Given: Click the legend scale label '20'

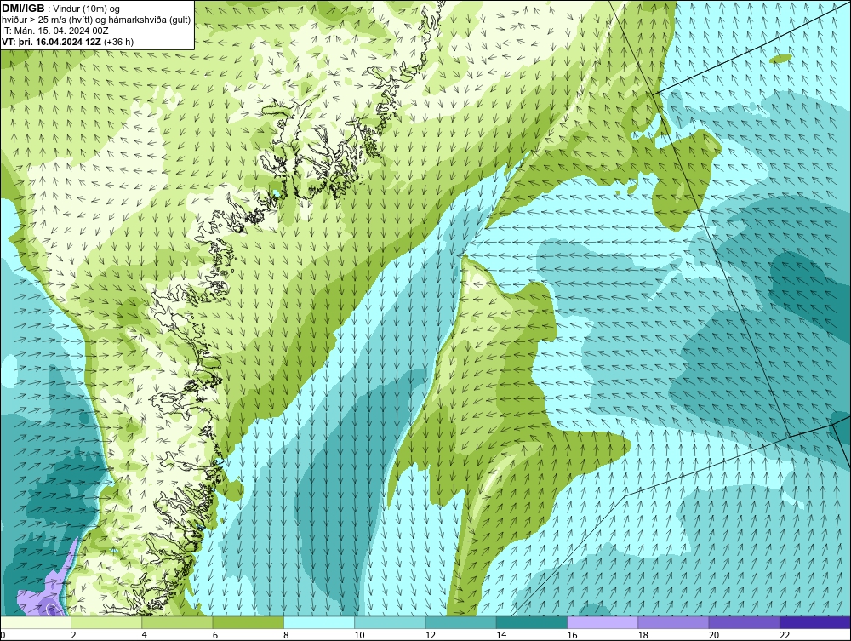Looking at the screenshot, I should 714,636.
